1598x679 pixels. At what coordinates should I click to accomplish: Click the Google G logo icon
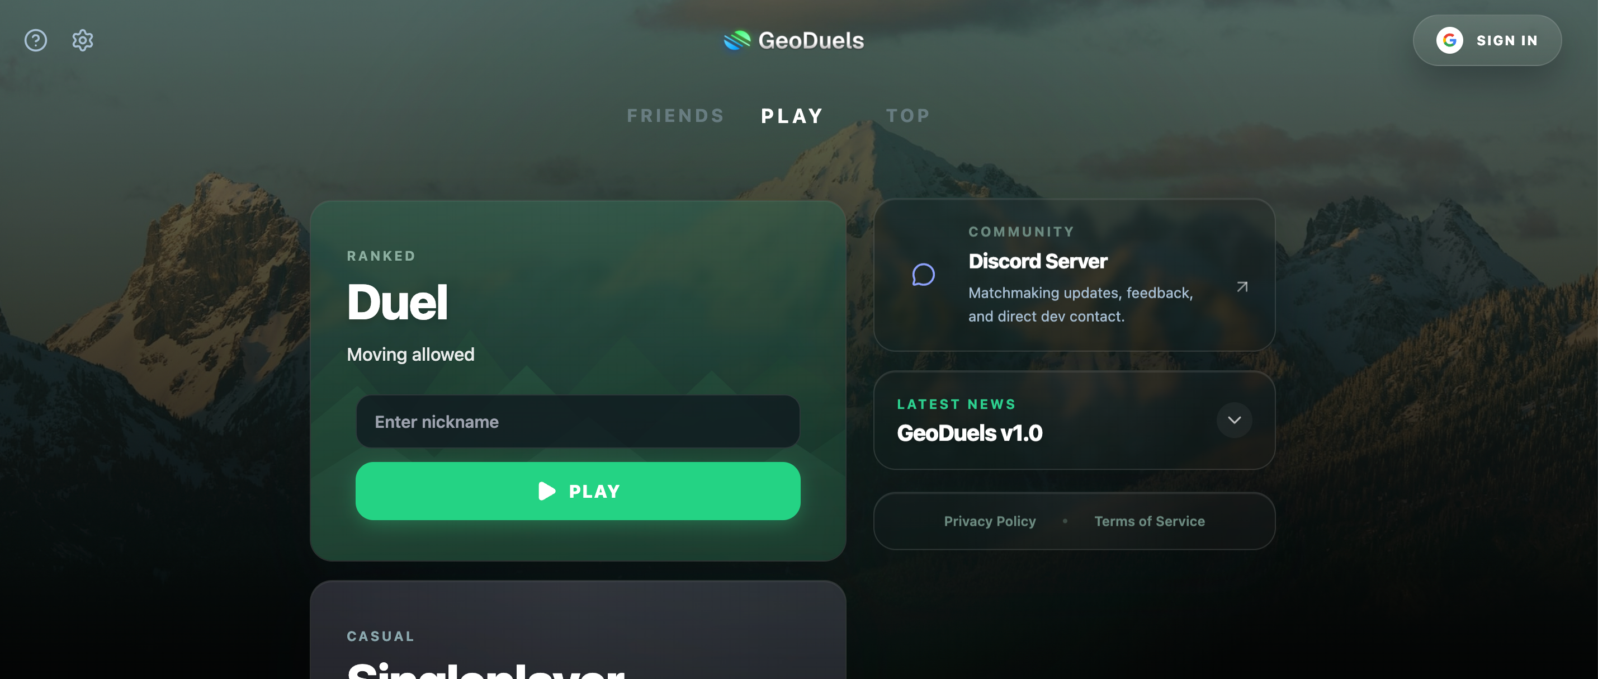point(1449,40)
